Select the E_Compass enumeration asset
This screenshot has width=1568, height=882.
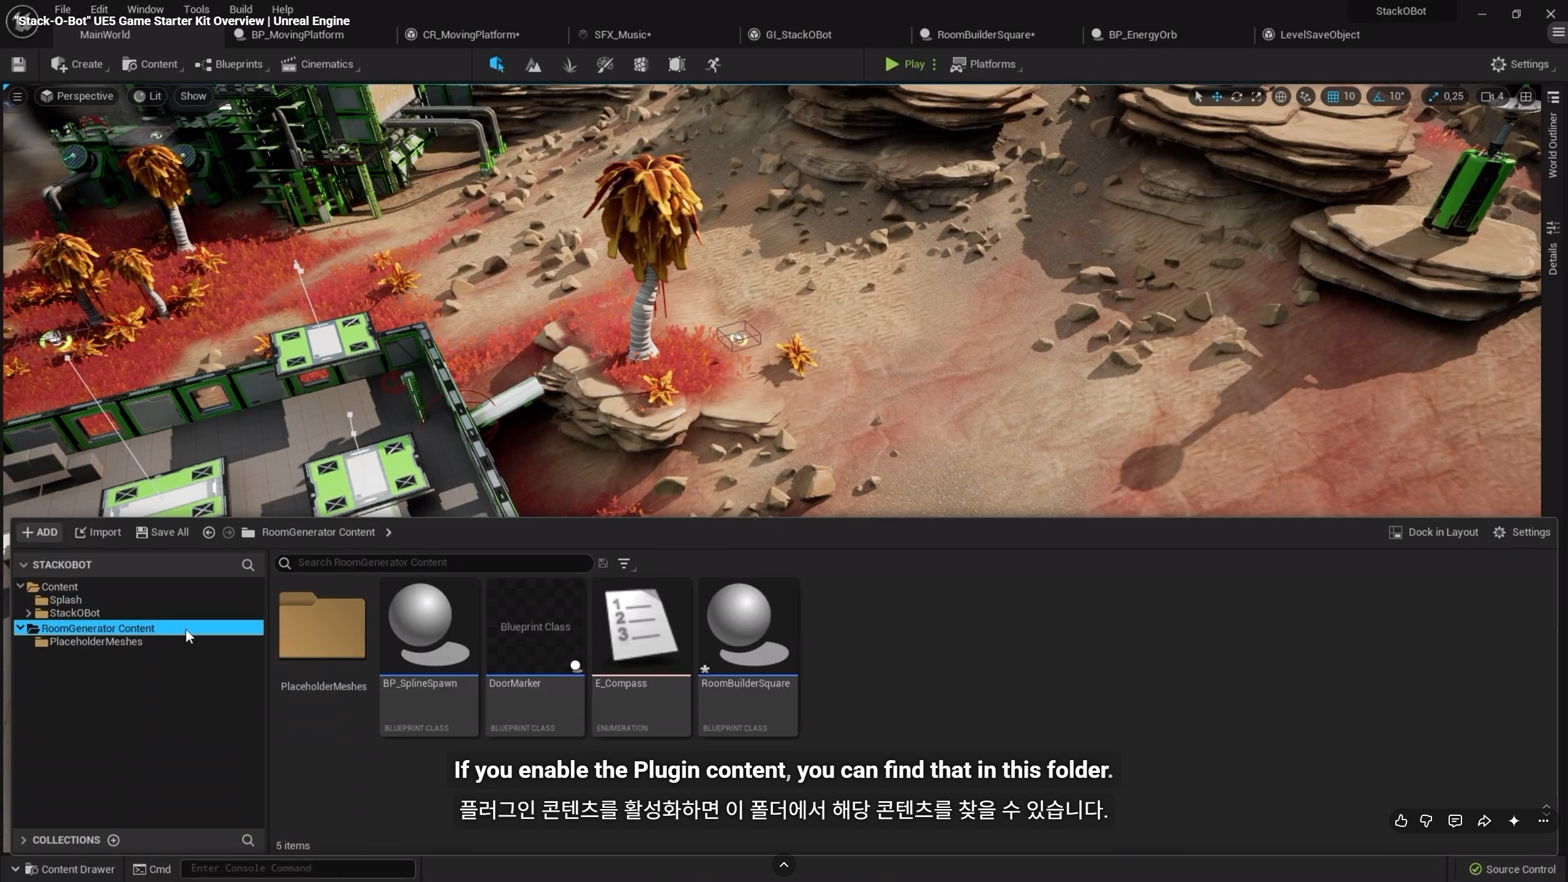pyautogui.click(x=641, y=657)
